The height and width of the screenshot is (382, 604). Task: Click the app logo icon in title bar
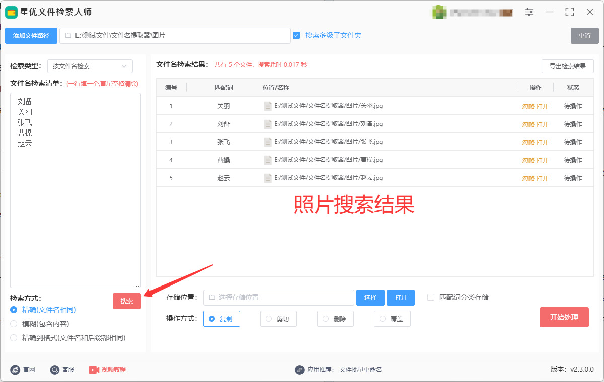[x=11, y=12]
